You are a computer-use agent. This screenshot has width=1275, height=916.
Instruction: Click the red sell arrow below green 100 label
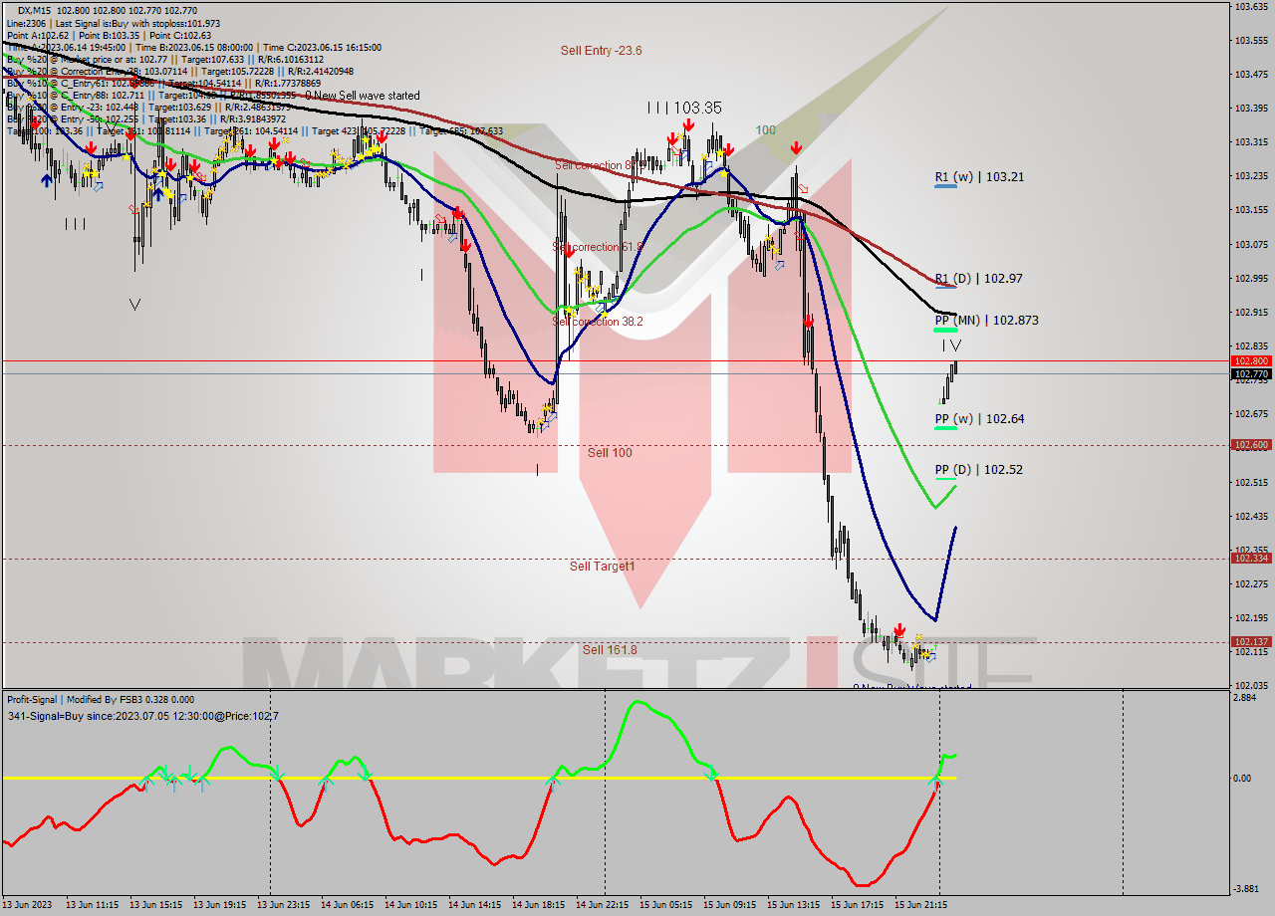click(x=796, y=147)
